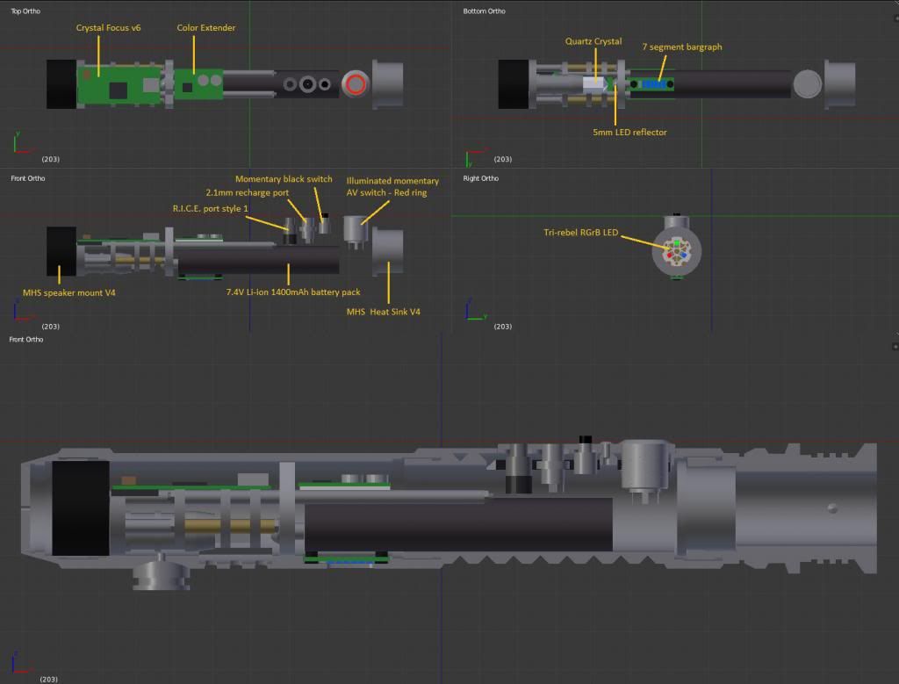Click the axis gizmo in Right Ortho viewport
The width and height of the screenshot is (899, 684).
click(468, 310)
